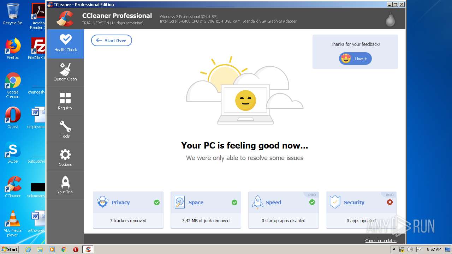The width and height of the screenshot is (452, 254).
Task: Click the volume tray icon
Action: click(x=410, y=249)
